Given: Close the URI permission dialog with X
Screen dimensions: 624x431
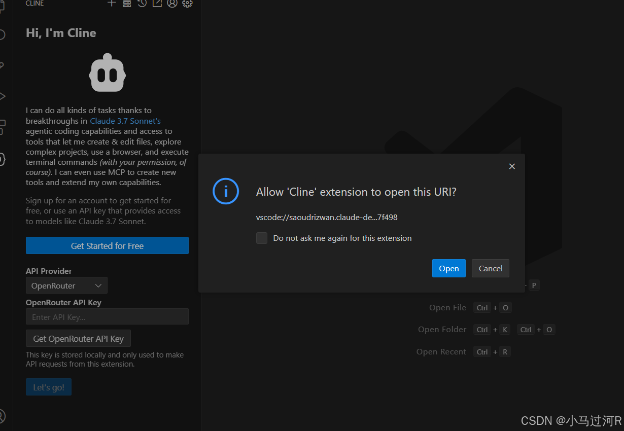Looking at the screenshot, I should click(x=512, y=166).
